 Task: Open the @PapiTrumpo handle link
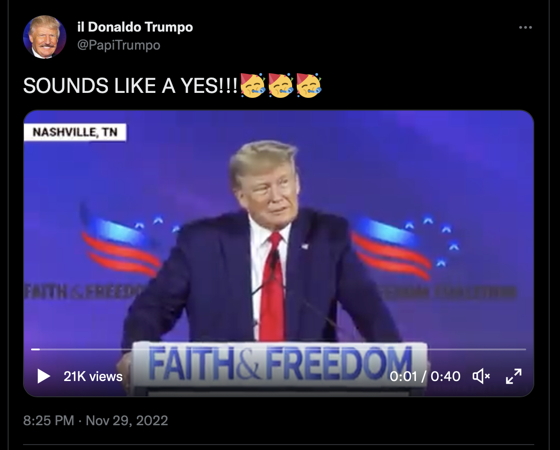tap(119, 45)
